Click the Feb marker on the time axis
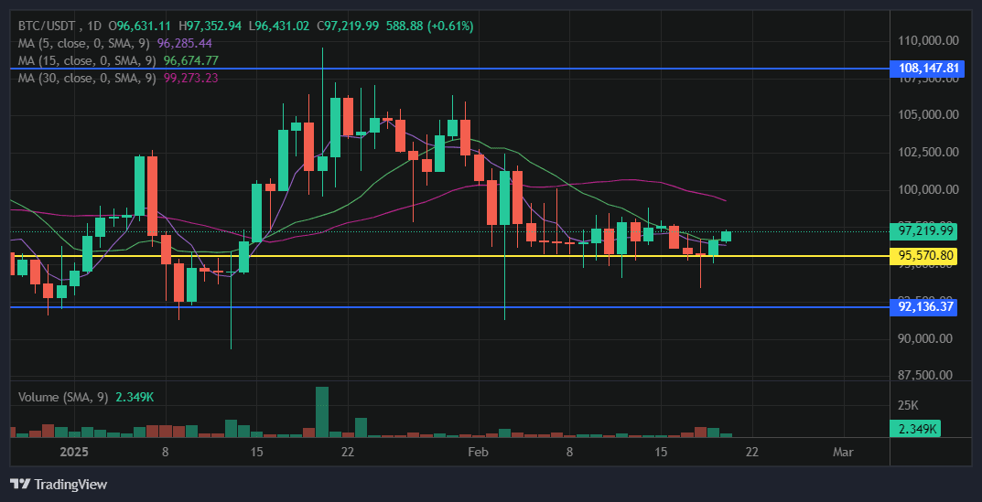 (x=479, y=452)
